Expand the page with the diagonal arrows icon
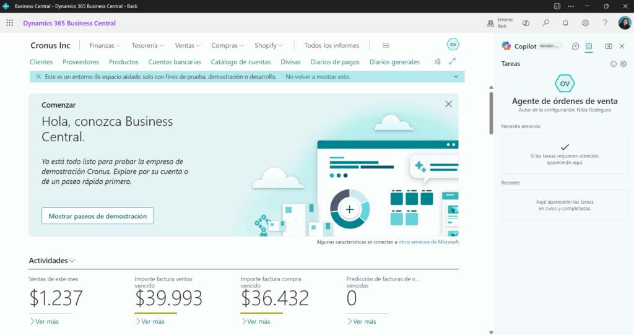Viewport: 634px width, 335px height. (x=452, y=61)
